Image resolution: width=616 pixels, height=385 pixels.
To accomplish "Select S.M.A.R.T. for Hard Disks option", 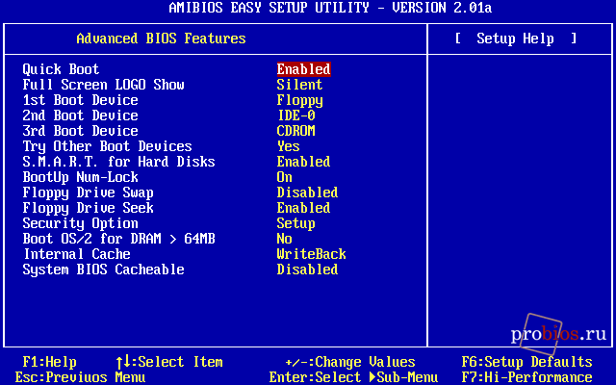I will coord(118,162).
